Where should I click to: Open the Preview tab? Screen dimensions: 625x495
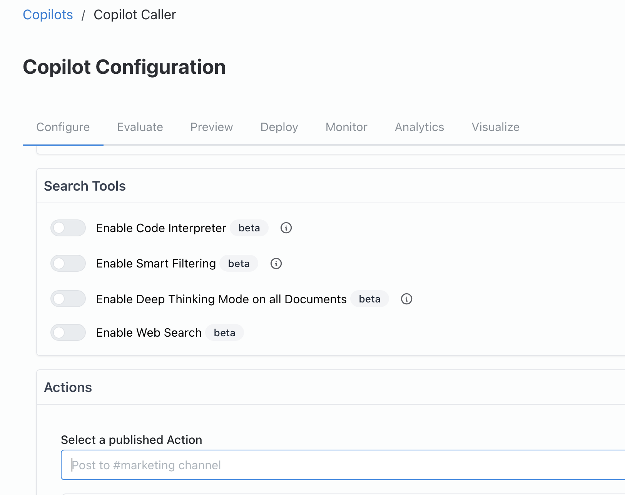(211, 127)
